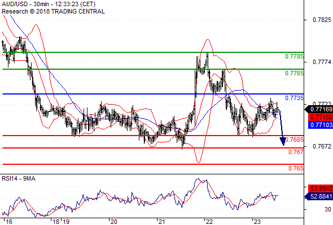Click the red 0.77152 price tag
The height and width of the screenshot is (225, 333).
321,117
